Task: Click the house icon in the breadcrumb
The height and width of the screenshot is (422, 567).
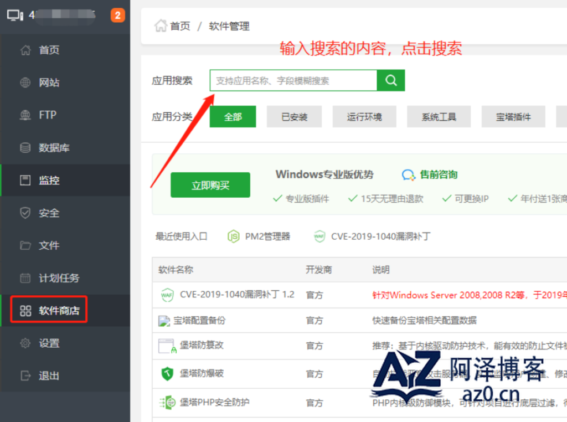Action: (161, 25)
